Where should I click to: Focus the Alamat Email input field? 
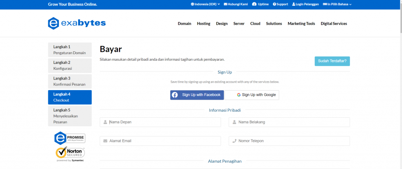[x=160, y=141]
